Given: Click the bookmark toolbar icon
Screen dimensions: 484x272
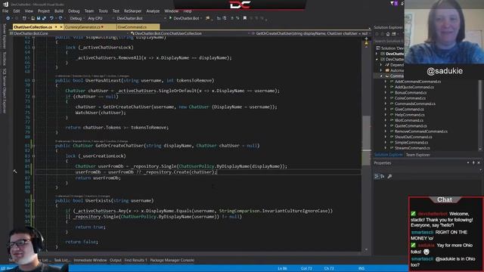Looking at the screenshot, I should 245,18.
